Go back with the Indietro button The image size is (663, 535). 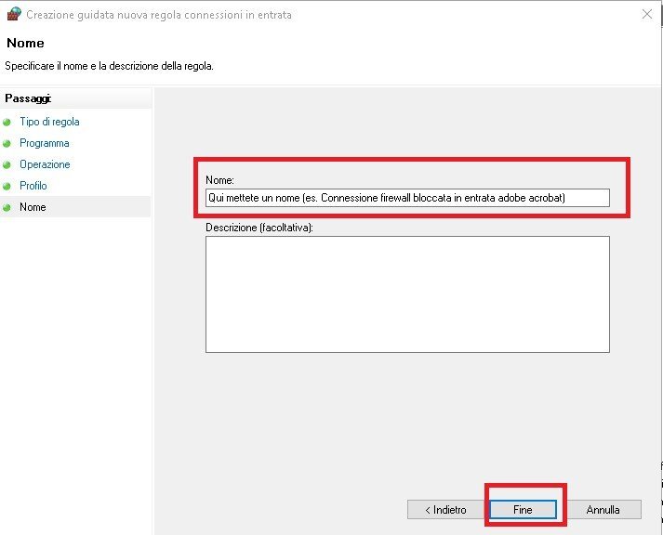pos(445,510)
